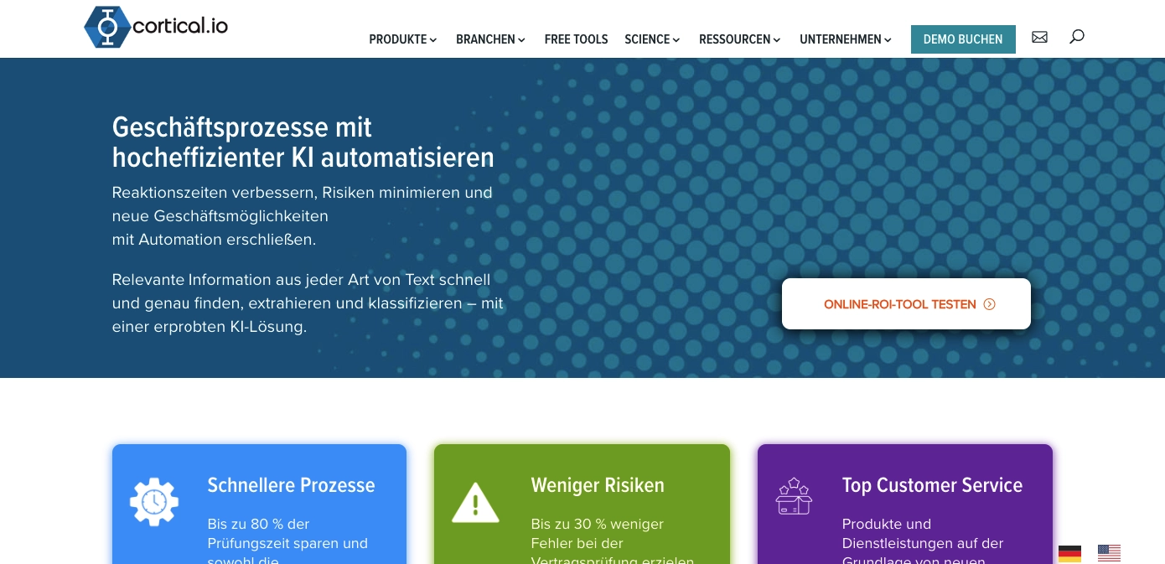
Task: Click the cortical.io logo
Action: tap(156, 27)
